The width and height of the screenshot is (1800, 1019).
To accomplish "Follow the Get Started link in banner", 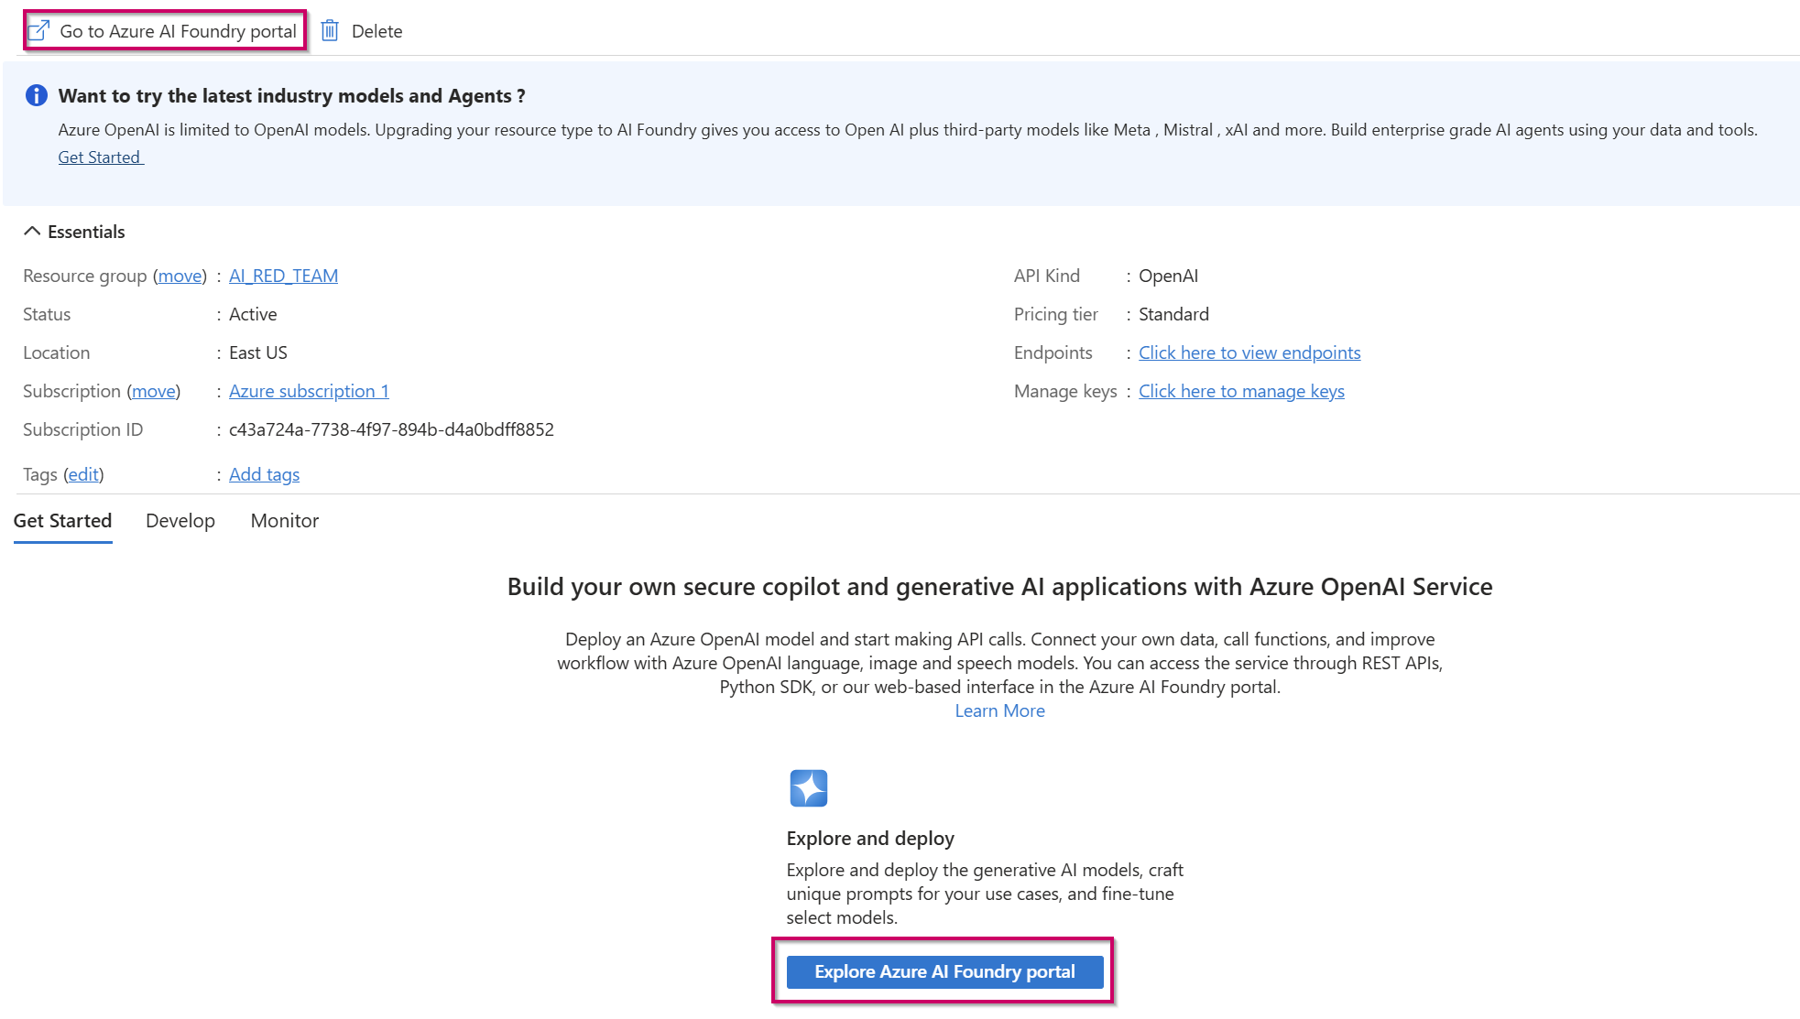I will 101,157.
